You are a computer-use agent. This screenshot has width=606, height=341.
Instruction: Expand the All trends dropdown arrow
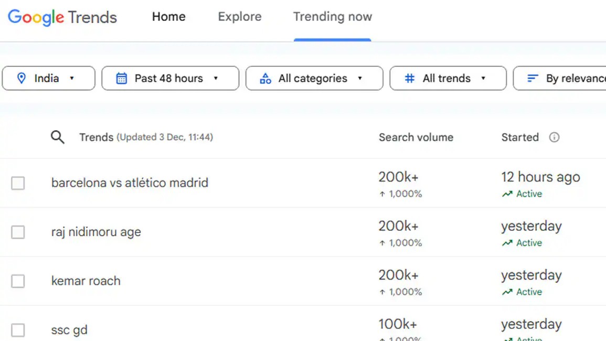click(x=483, y=78)
